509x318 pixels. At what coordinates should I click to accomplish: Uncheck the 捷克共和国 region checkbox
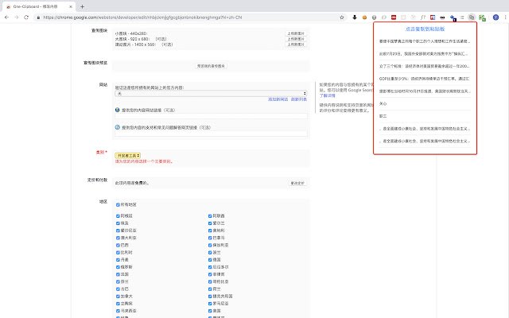coord(210,297)
